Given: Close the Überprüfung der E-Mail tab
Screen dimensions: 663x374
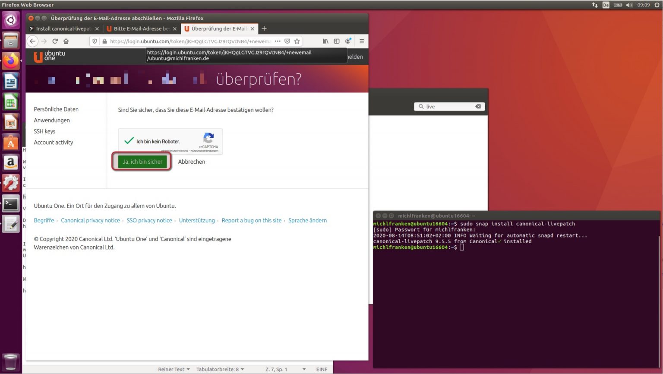Looking at the screenshot, I should click(x=253, y=29).
